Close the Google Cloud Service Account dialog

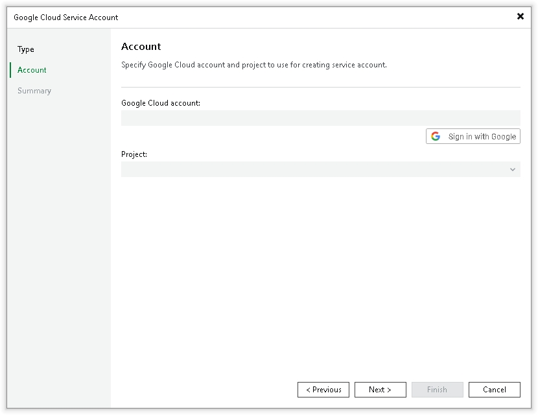click(520, 16)
